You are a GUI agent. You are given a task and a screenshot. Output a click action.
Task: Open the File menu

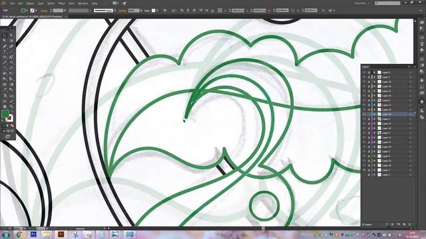click(12, 3)
